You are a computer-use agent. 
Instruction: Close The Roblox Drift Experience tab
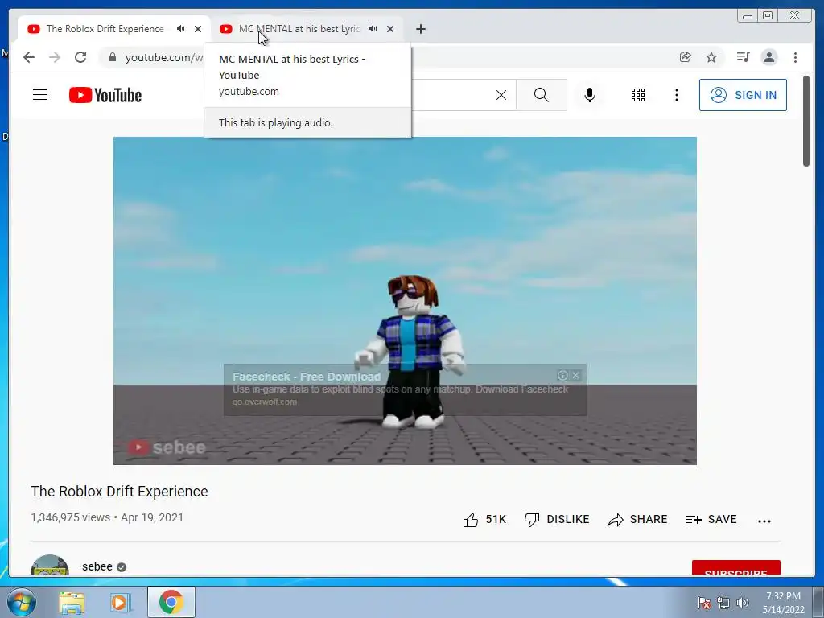pos(198,29)
